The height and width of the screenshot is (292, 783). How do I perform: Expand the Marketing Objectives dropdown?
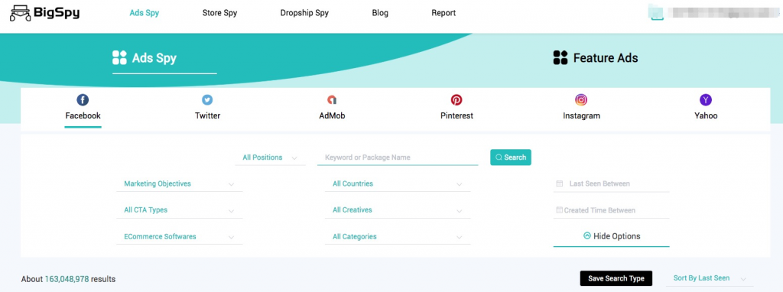point(179,183)
